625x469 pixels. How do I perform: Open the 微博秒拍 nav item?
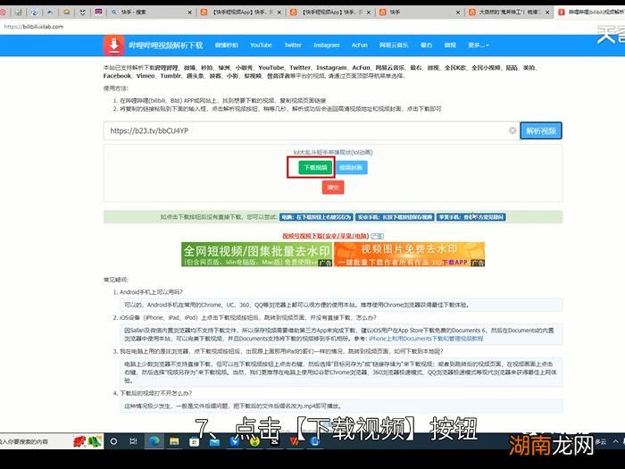click(227, 46)
